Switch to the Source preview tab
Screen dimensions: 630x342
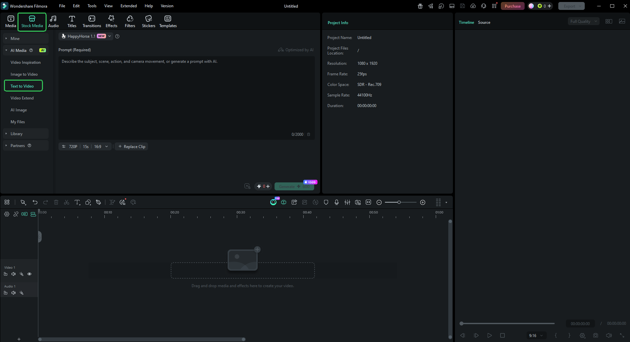tap(484, 22)
